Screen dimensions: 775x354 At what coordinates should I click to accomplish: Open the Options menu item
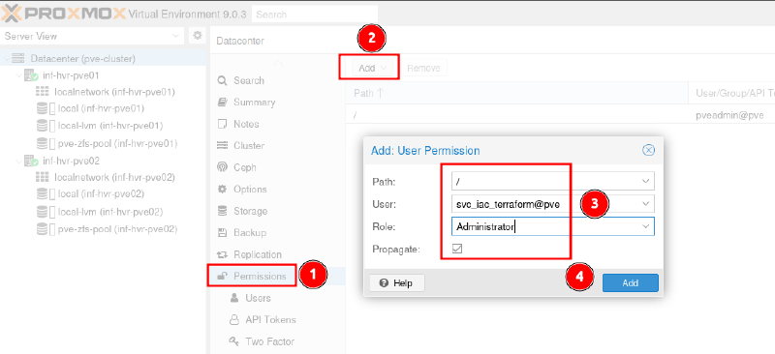pos(277,190)
